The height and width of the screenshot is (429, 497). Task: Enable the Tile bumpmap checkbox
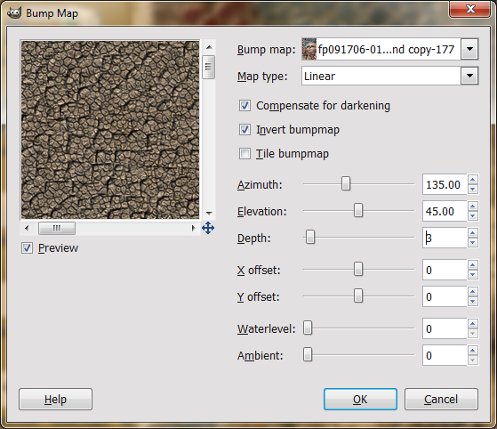point(244,154)
